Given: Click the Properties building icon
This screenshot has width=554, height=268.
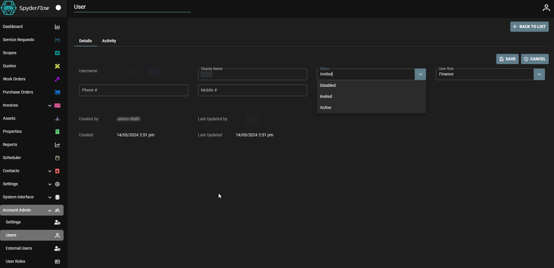Looking at the screenshot, I should pos(57,132).
